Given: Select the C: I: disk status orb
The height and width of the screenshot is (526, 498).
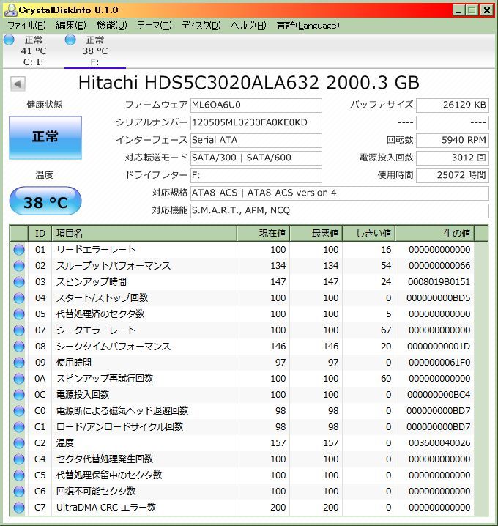Looking at the screenshot, I should pyautogui.click(x=9, y=40).
